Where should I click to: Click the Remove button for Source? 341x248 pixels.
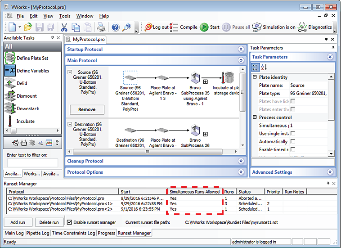click(x=87, y=109)
